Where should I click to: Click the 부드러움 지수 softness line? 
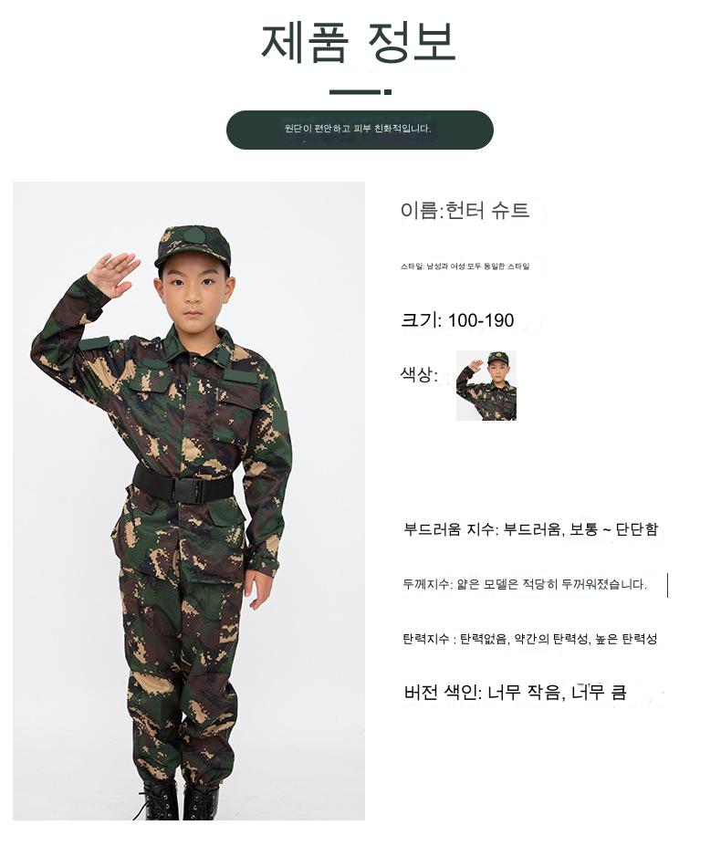pyautogui.click(x=530, y=528)
